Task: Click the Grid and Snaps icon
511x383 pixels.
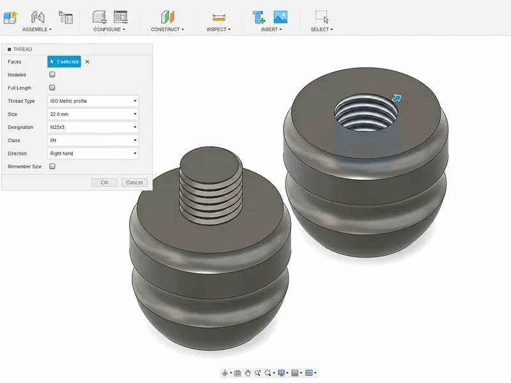Action: tap(294, 373)
